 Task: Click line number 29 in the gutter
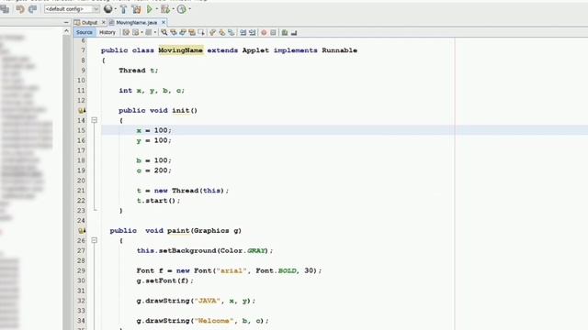pos(81,270)
